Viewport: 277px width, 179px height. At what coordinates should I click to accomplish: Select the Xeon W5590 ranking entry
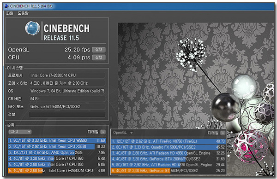[57, 140]
